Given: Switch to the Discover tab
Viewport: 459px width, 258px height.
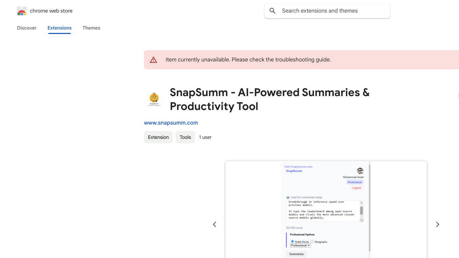Looking at the screenshot, I should click(x=27, y=28).
